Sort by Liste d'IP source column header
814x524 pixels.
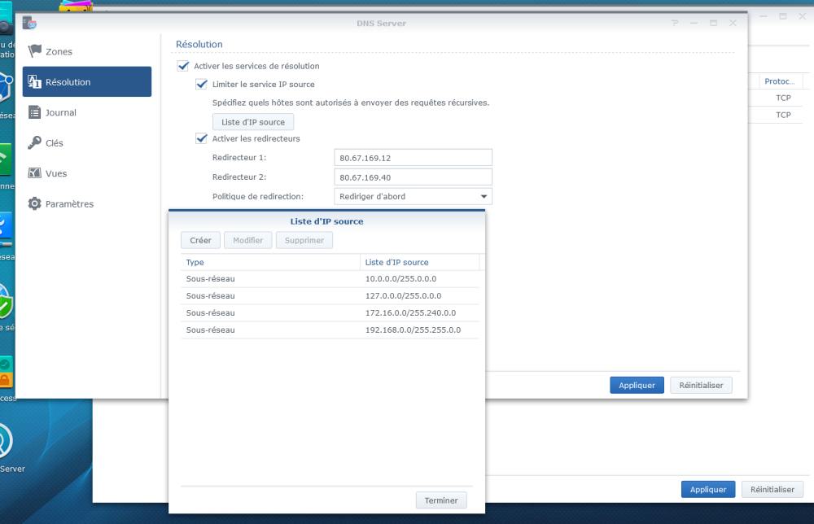pos(418,262)
